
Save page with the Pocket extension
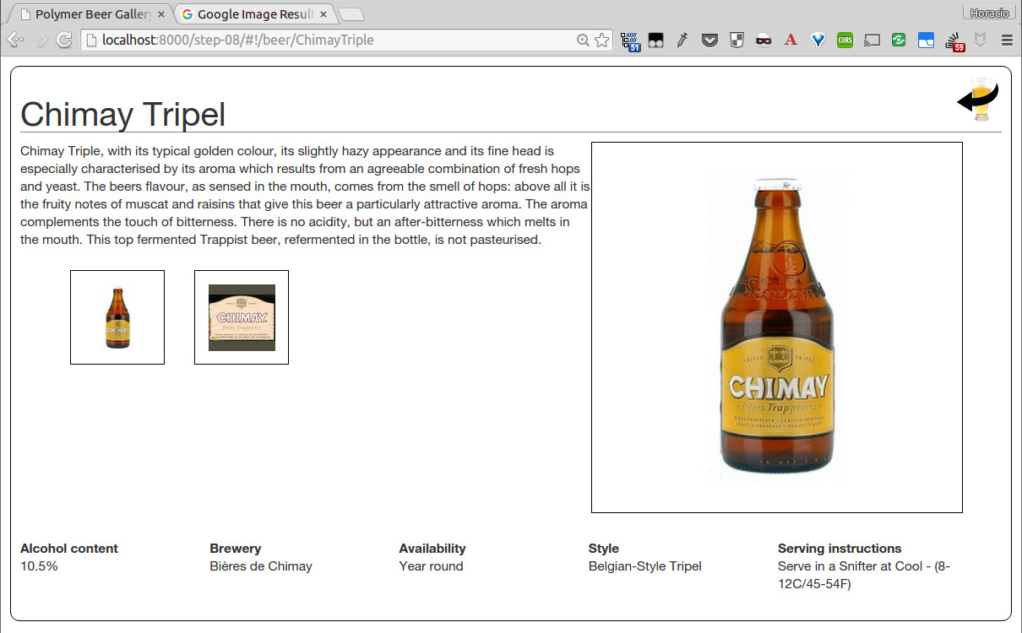[709, 40]
